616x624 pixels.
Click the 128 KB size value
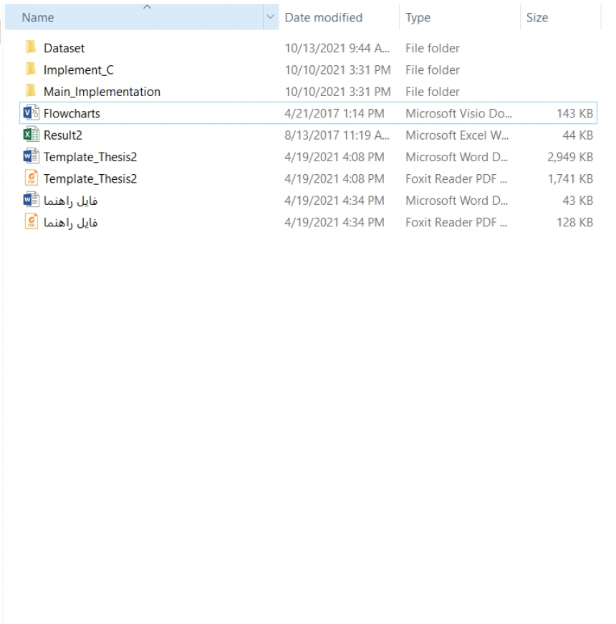point(574,222)
